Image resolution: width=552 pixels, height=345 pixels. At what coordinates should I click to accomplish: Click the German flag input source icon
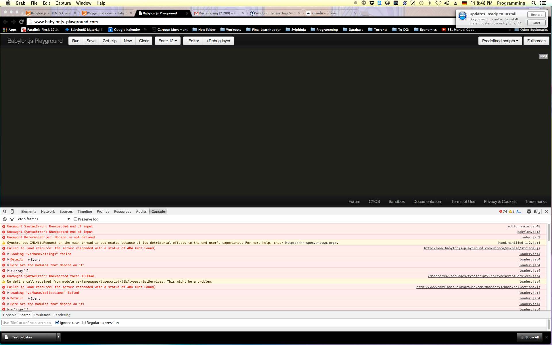point(464,3)
